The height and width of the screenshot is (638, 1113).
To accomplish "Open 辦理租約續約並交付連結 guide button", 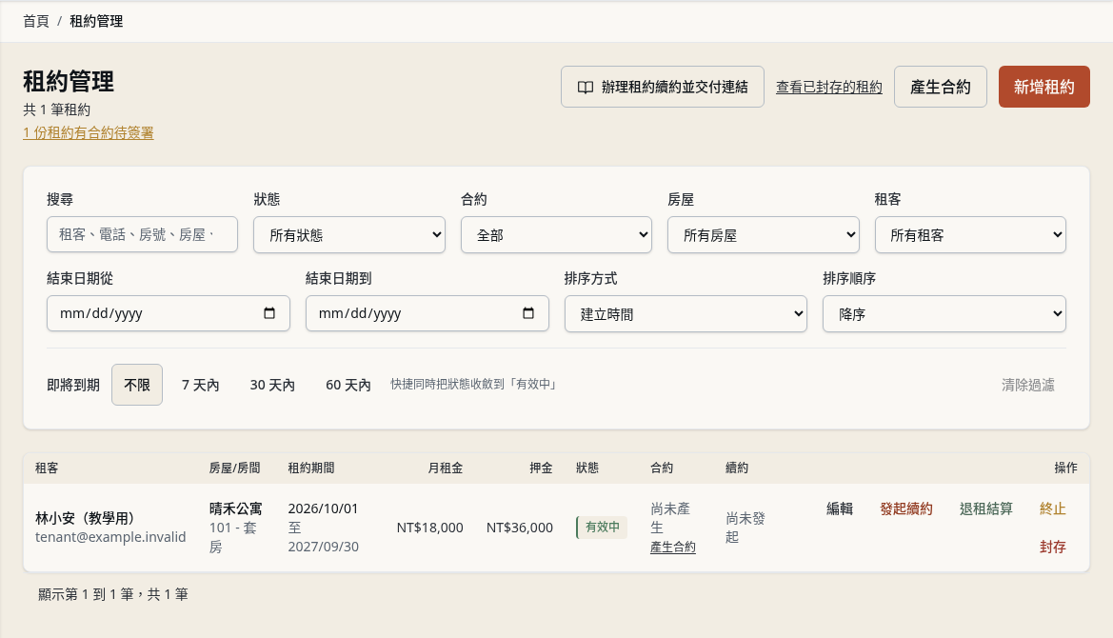I will tap(663, 87).
